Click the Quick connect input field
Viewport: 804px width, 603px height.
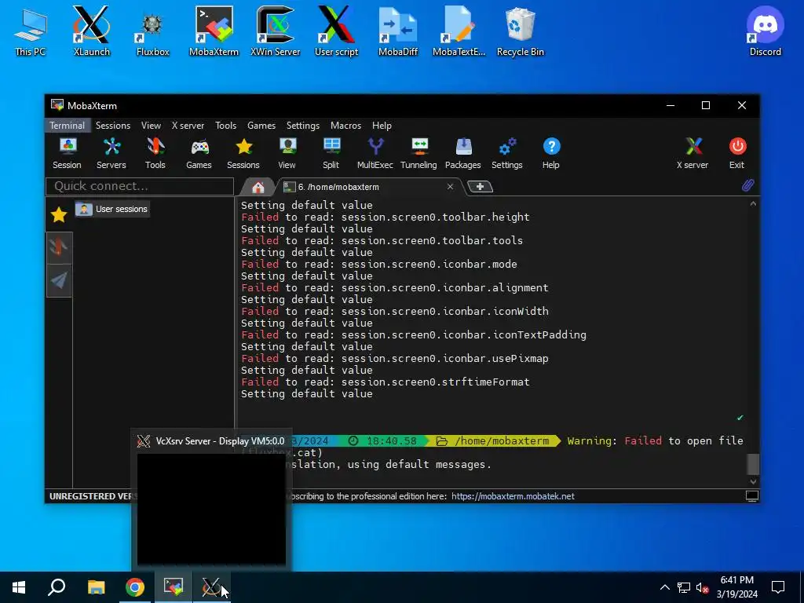(140, 186)
